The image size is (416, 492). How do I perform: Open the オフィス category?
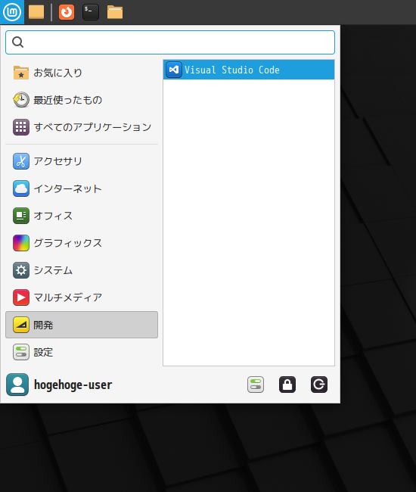(x=82, y=216)
